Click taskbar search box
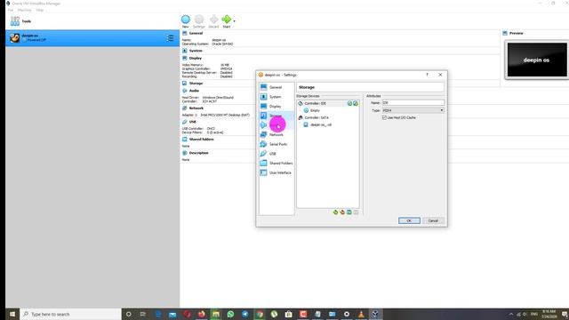Screen dimensions: 569x320 click(71, 314)
